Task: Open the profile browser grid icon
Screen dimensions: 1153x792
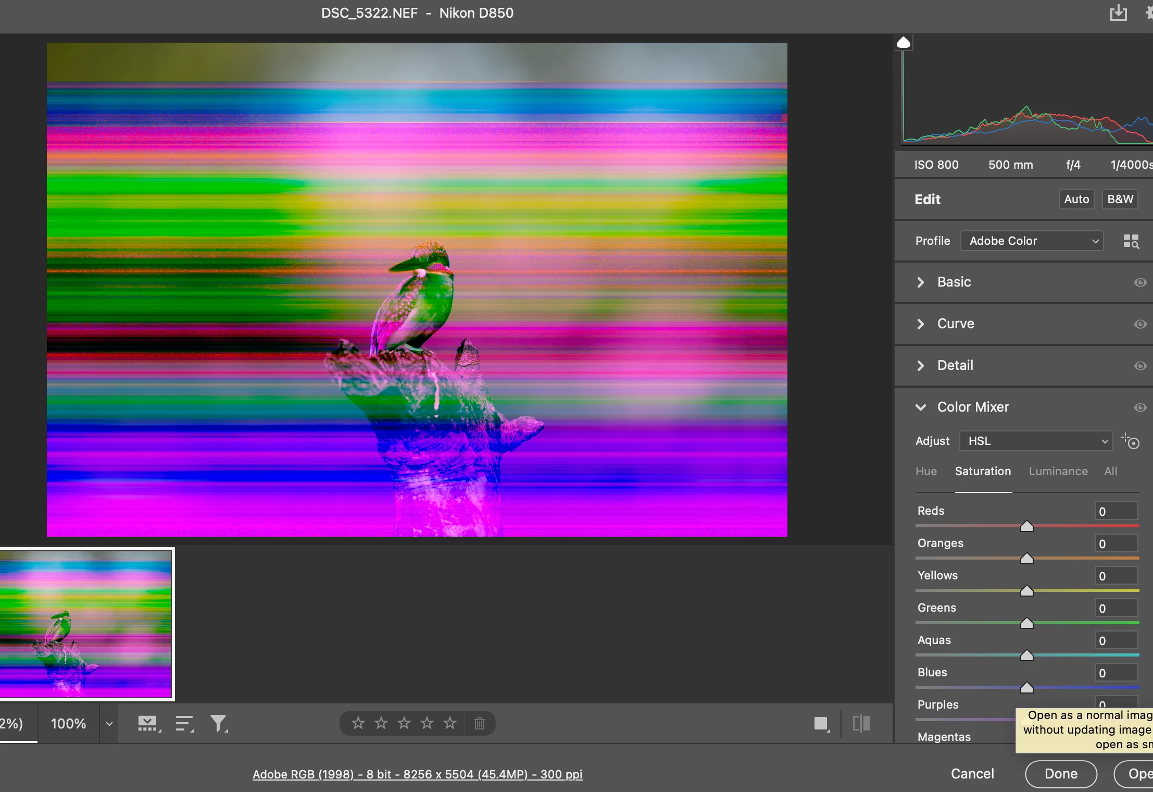Action: pyautogui.click(x=1131, y=241)
